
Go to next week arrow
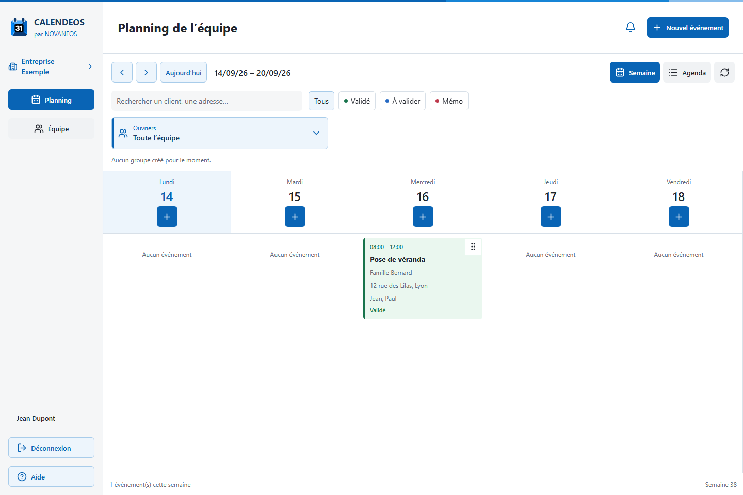tap(146, 73)
